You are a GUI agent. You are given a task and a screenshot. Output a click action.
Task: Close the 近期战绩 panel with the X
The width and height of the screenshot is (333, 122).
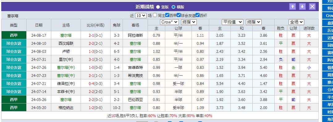[312, 6]
